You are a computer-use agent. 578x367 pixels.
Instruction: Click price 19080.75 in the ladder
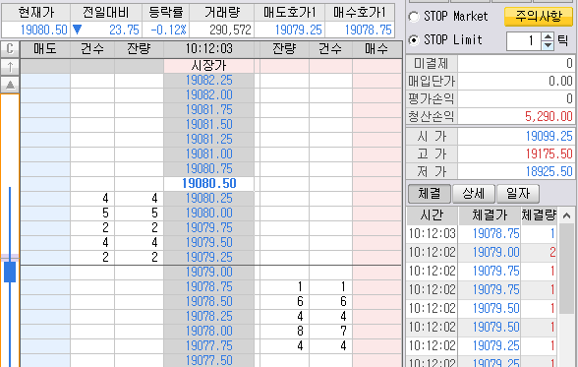tap(209, 169)
